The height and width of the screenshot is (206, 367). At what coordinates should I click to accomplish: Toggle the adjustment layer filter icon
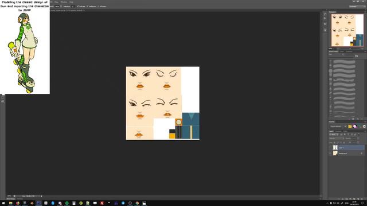(345, 134)
